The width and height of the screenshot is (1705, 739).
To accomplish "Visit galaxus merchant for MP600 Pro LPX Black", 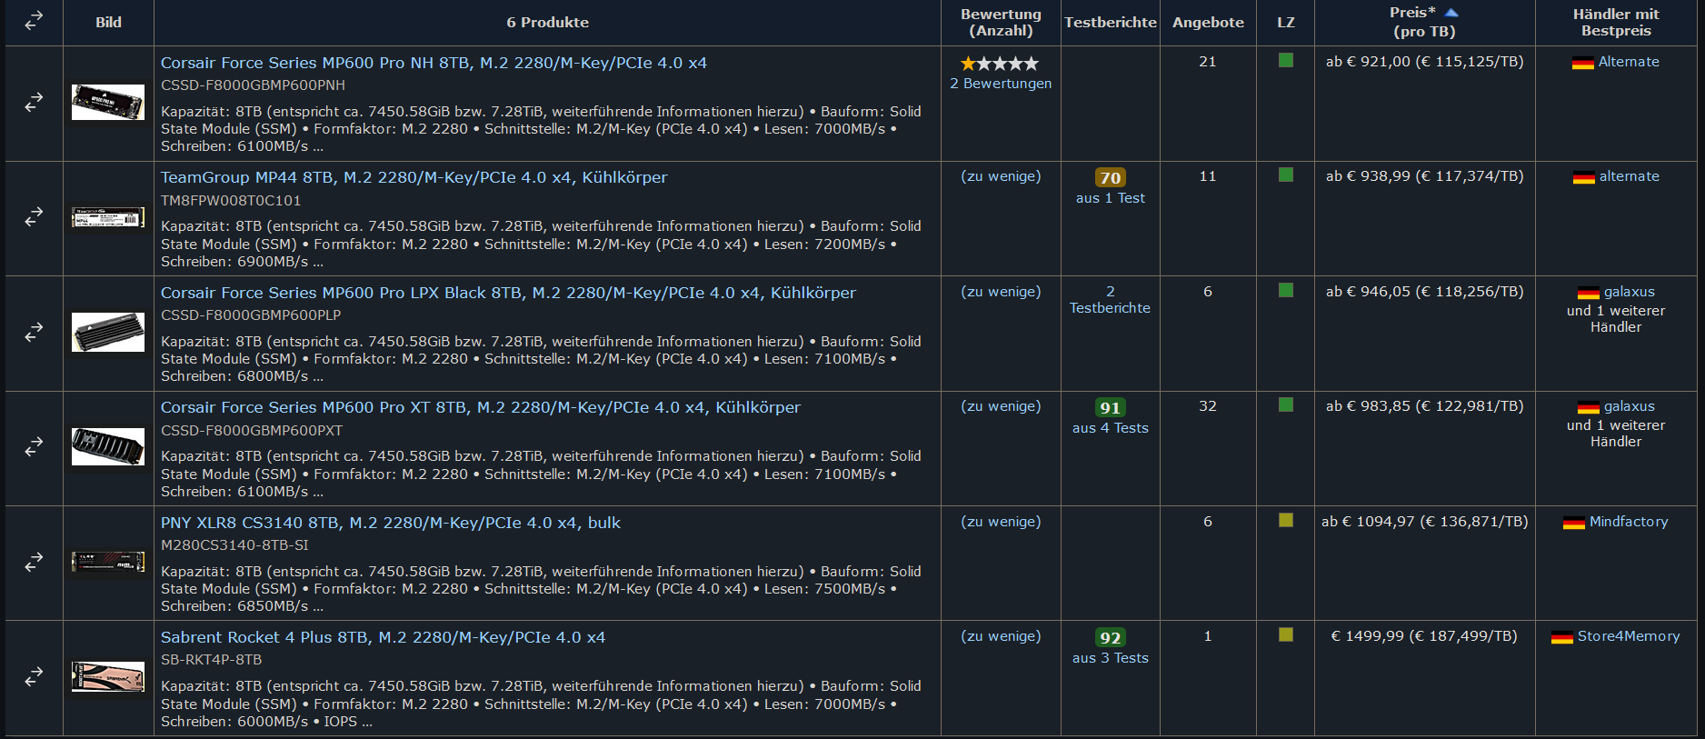I will (x=1629, y=292).
